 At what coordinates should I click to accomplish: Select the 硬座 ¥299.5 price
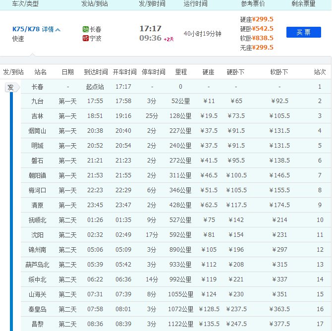pyautogui.click(x=257, y=19)
